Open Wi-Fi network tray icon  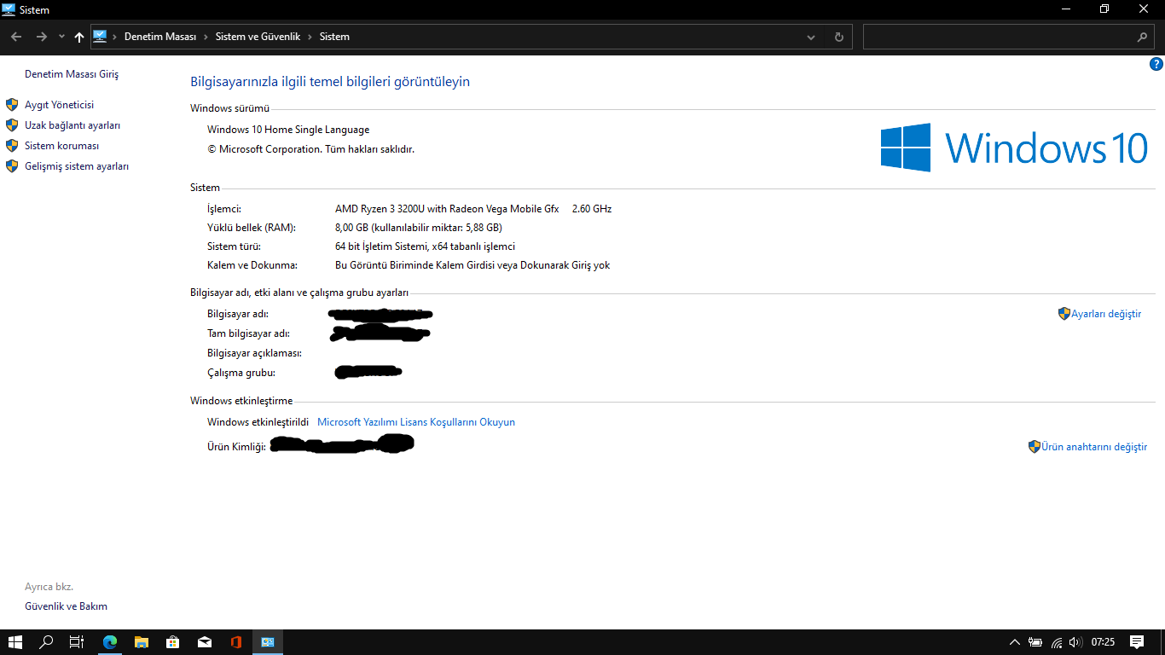coord(1057,642)
